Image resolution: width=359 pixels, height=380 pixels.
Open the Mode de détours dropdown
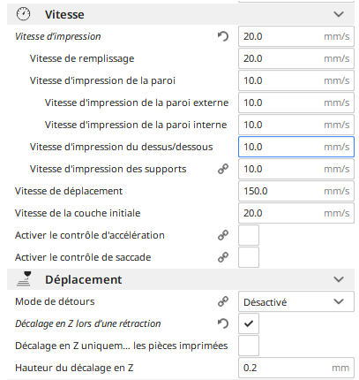coord(296,301)
